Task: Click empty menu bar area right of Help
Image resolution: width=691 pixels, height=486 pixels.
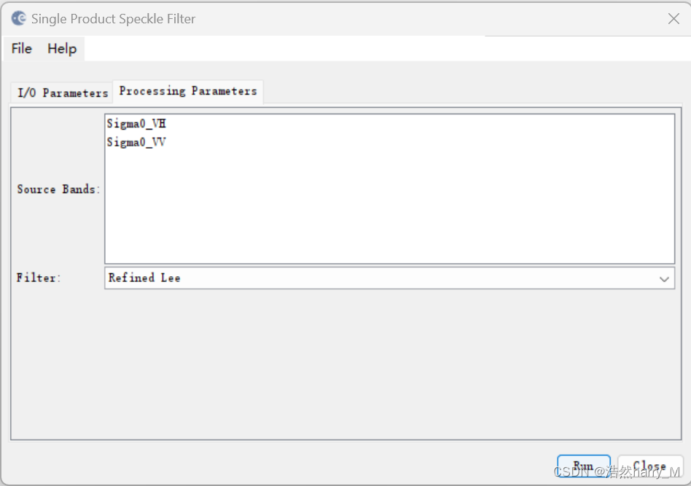Action: pyautogui.click(x=284, y=49)
